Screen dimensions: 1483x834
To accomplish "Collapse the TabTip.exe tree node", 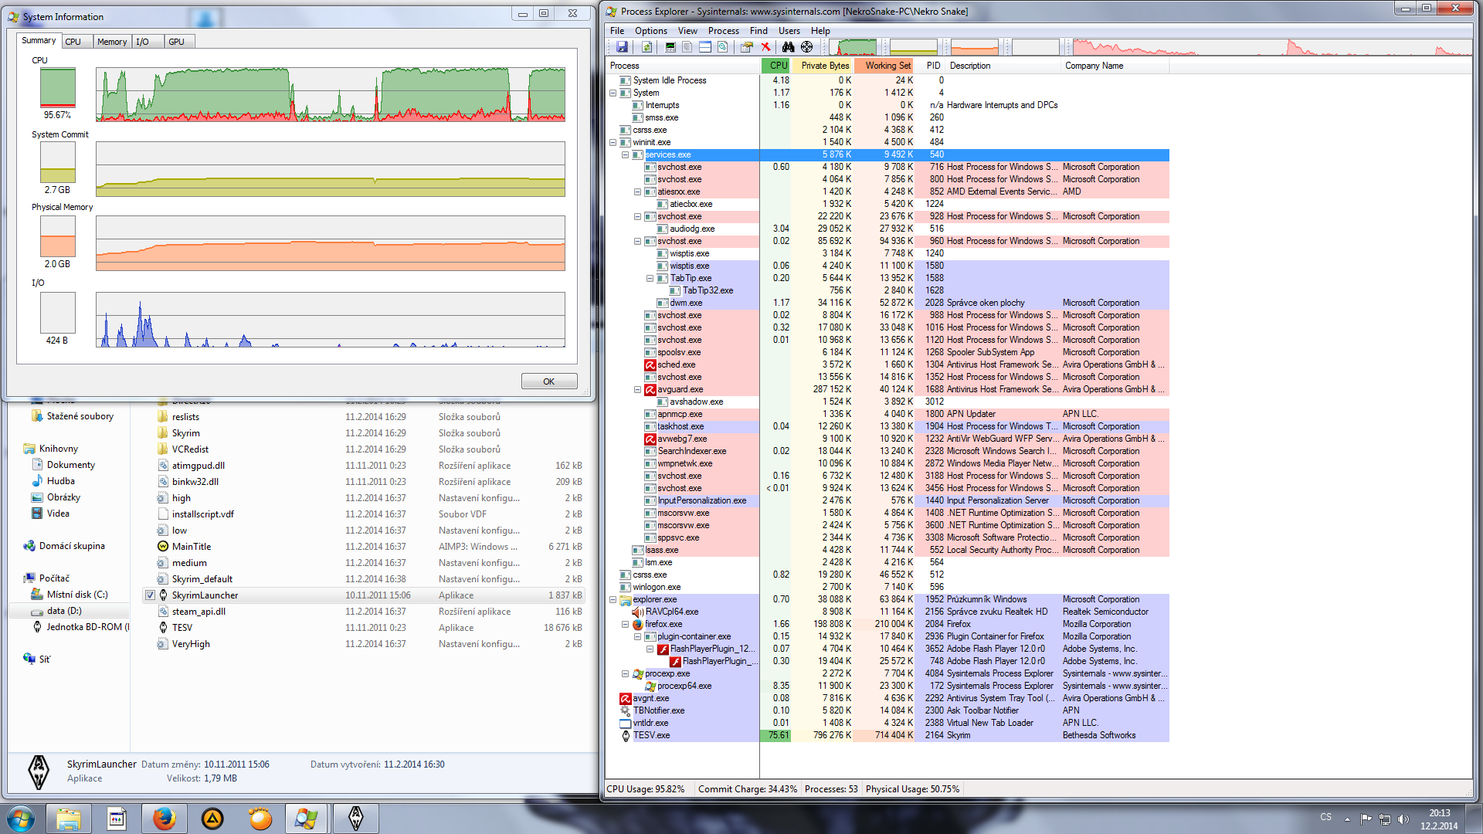I will 650,278.
